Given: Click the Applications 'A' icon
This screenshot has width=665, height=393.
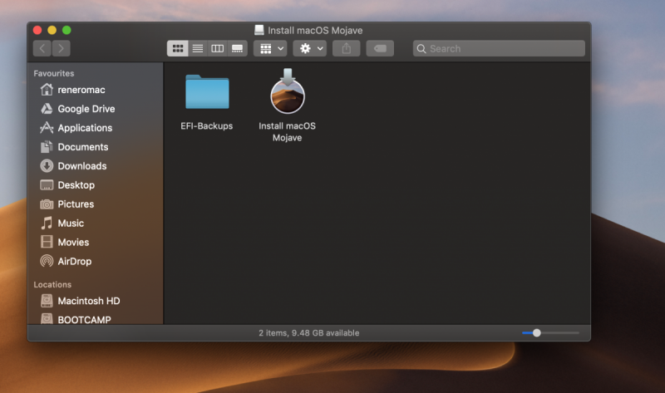Looking at the screenshot, I should pyautogui.click(x=47, y=128).
